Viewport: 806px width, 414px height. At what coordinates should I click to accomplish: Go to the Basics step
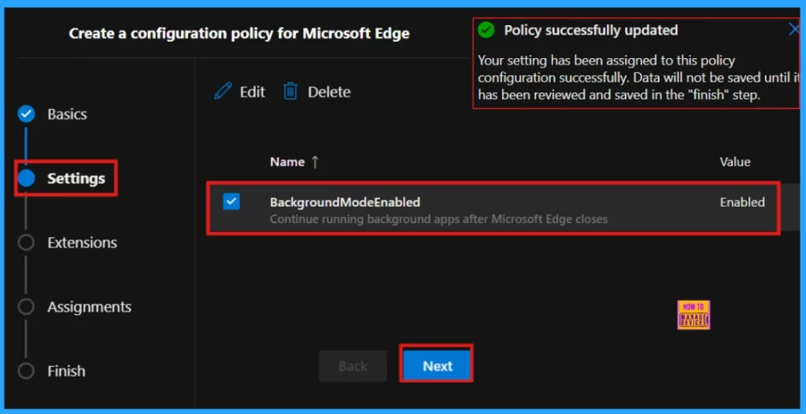pos(68,115)
